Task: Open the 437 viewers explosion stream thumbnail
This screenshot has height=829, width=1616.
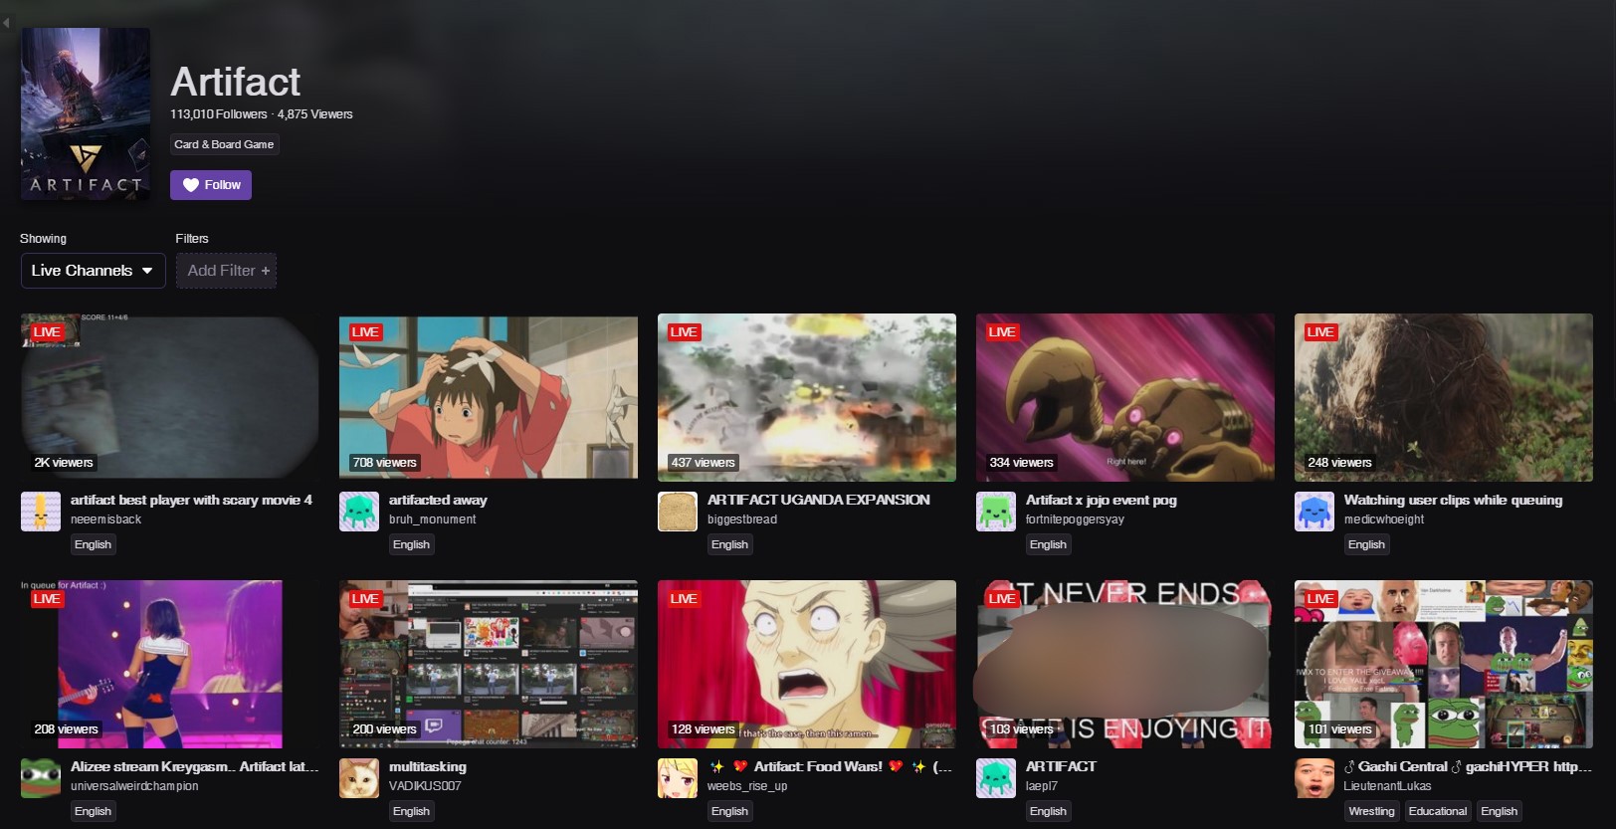Action: coord(807,397)
